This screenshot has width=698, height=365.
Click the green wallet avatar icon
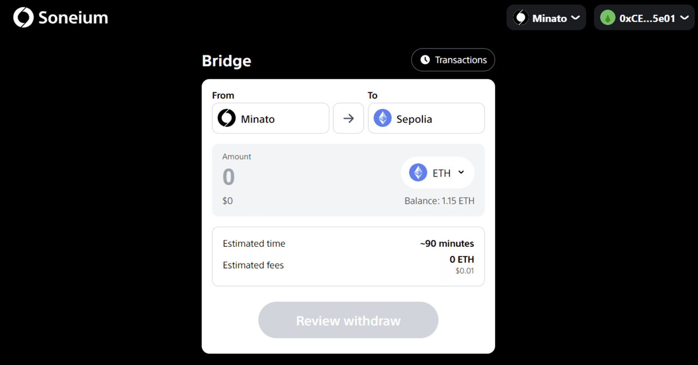point(607,18)
